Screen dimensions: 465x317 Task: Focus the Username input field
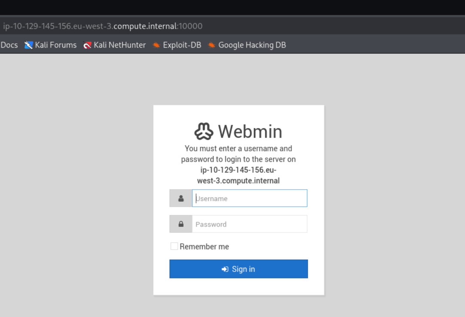point(250,198)
